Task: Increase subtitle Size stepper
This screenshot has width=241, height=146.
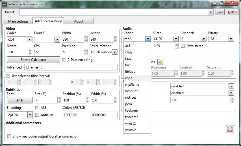Action: 59,99
